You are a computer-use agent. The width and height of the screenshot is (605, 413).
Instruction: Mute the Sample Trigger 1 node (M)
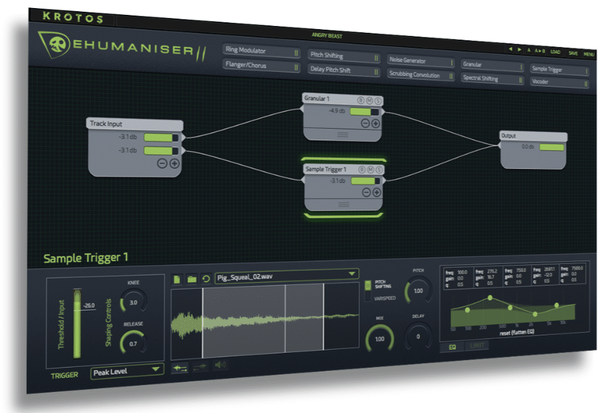point(370,169)
